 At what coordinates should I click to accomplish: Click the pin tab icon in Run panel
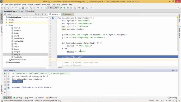click(5, 93)
